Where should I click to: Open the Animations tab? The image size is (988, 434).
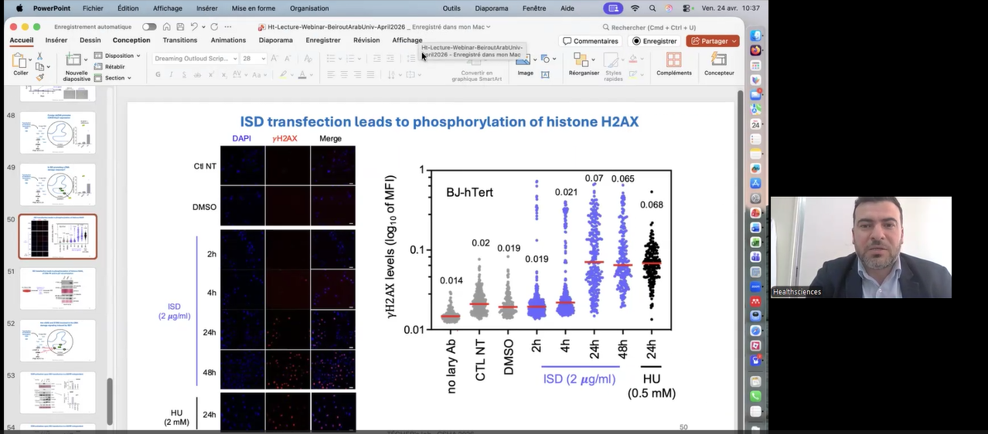coord(228,40)
